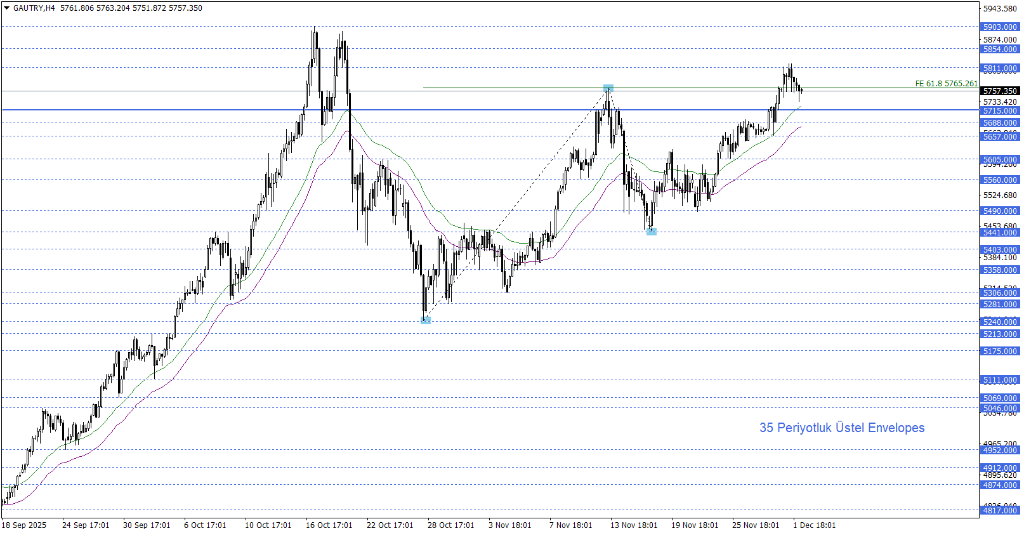Click the 22 Oct 17:01 time axis label
Image resolution: width=1024 pixels, height=533 pixels.
click(x=390, y=525)
